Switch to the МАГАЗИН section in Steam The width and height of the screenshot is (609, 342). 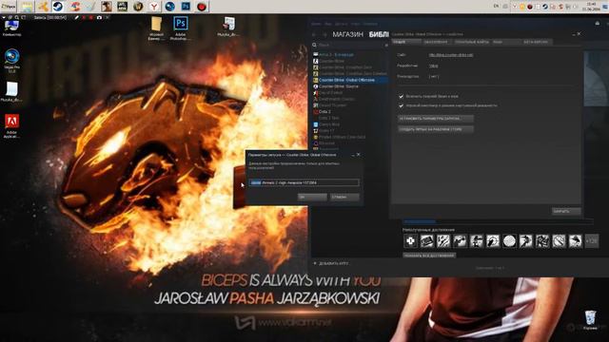347,34
